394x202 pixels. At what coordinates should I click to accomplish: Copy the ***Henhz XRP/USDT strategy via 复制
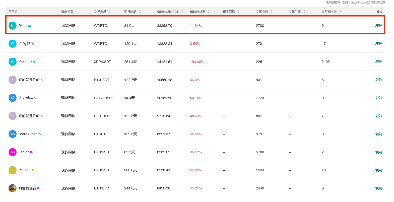pyautogui.click(x=379, y=62)
